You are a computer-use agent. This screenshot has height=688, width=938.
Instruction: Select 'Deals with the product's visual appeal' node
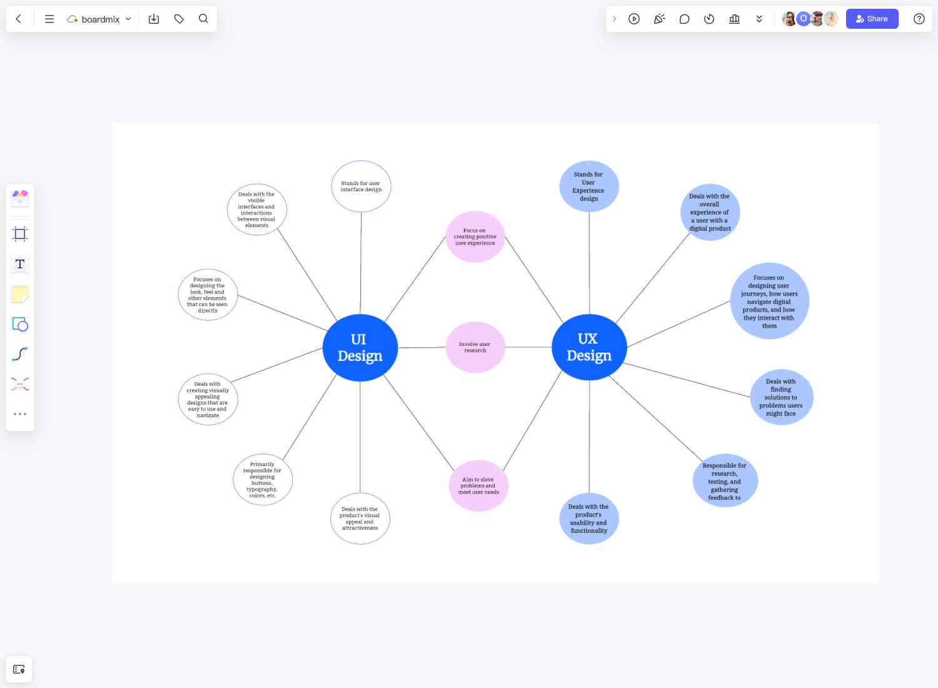coord(360,519)
